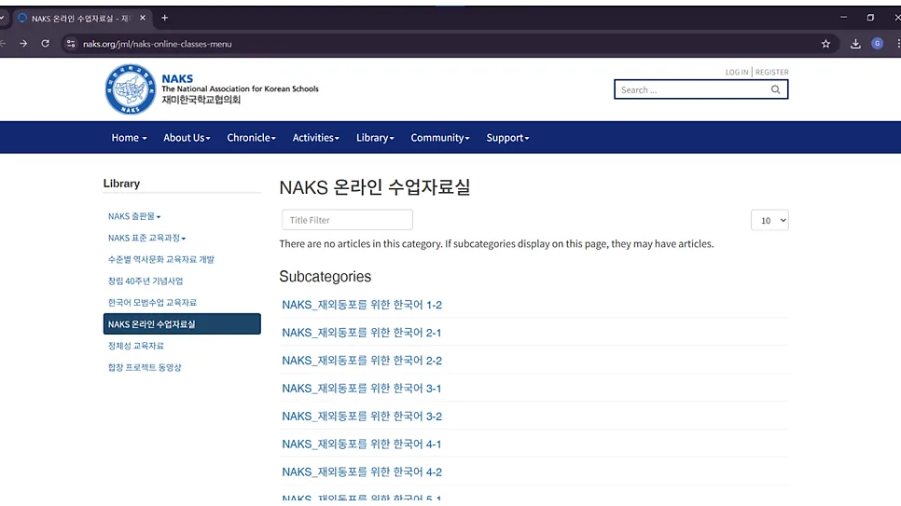This screenshot has height=506, width=901.
Task: Click the Title Filter field
Action: point(347,220)
